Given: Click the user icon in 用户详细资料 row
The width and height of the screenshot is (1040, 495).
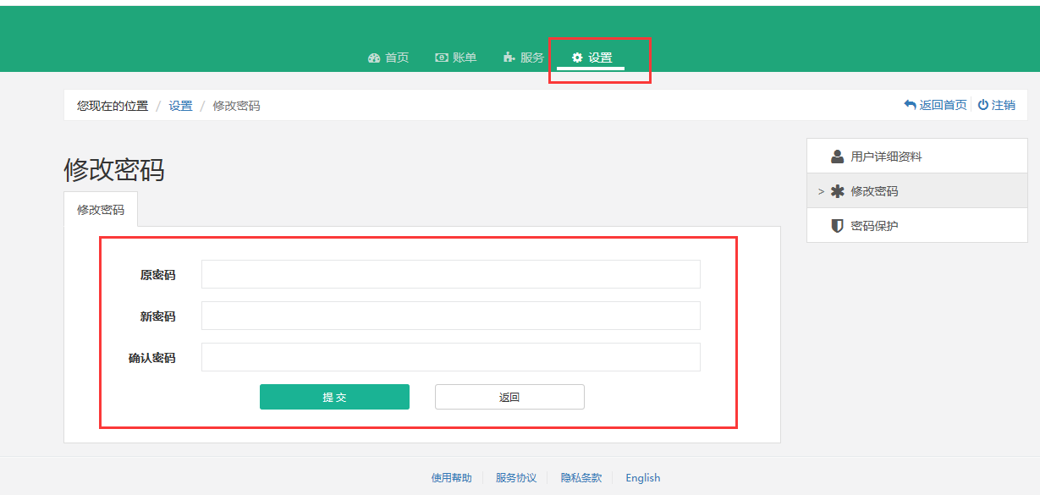Looking at the screenshot, I should coord(838,157).
